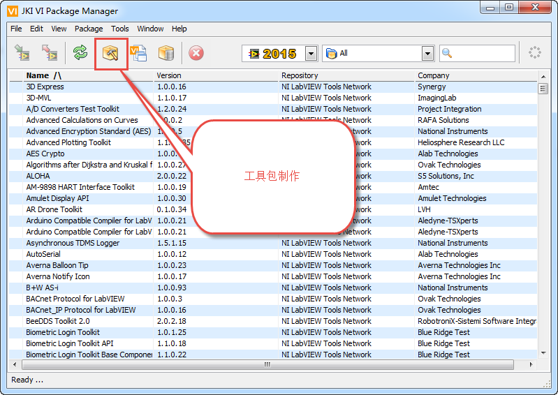Select the ALOHA package row

coord(273,176)
